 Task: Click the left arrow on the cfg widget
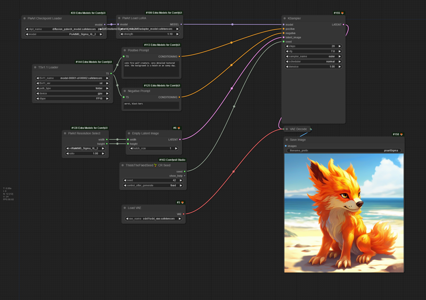287,51
